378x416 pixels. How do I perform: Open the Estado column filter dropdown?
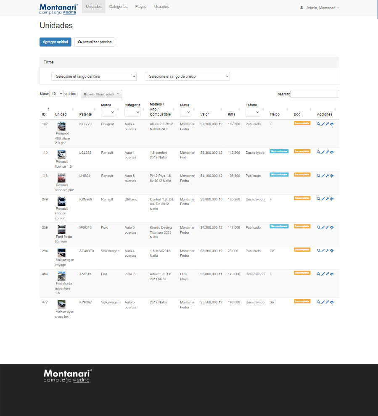(253, 112)
